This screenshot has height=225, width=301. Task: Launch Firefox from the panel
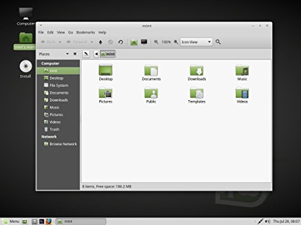[x=49, y=221]
